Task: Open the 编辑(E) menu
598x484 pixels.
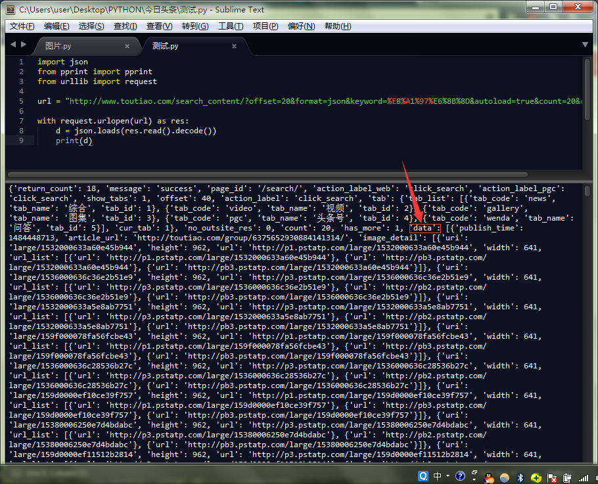Action: coord(57,26)
